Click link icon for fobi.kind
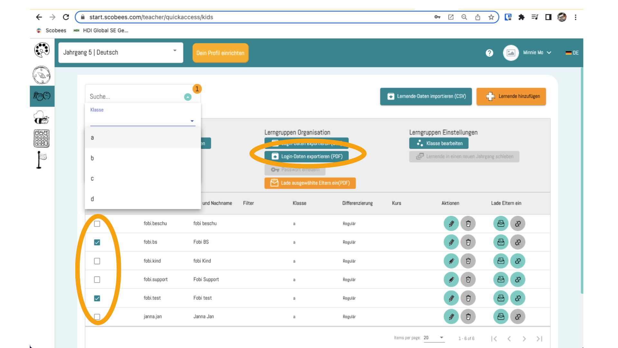The height and width of the screenshot is (348, 618). click(x=518, y=261)
